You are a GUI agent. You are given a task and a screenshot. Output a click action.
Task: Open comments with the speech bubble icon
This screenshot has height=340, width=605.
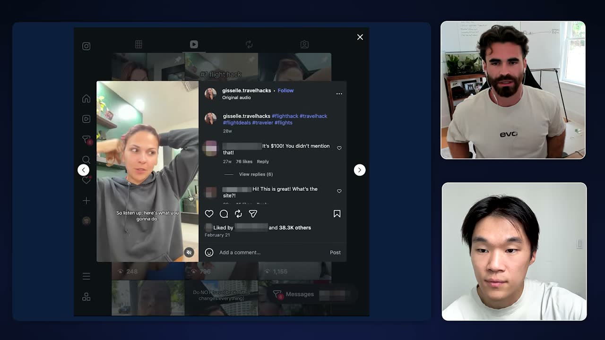pyautogui.click(x=224, y=214)
